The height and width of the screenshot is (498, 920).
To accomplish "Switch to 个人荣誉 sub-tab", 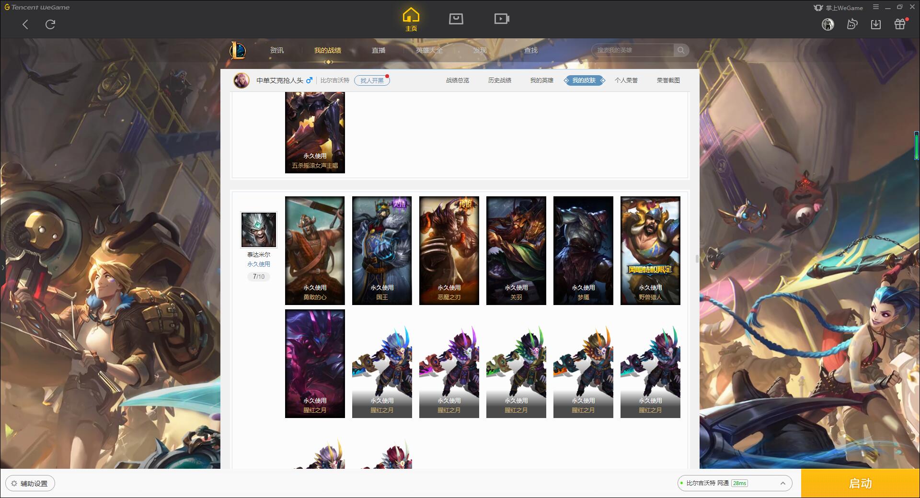I will [626, 80].
